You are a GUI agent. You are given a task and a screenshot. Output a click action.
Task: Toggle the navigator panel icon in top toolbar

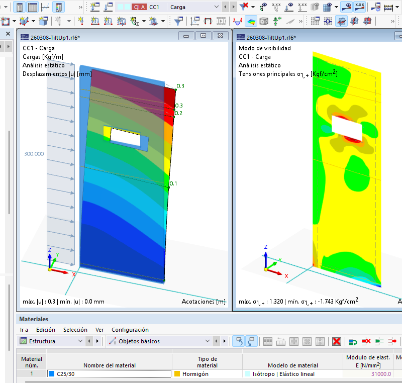pyautogui.click(x=20, y=7)
